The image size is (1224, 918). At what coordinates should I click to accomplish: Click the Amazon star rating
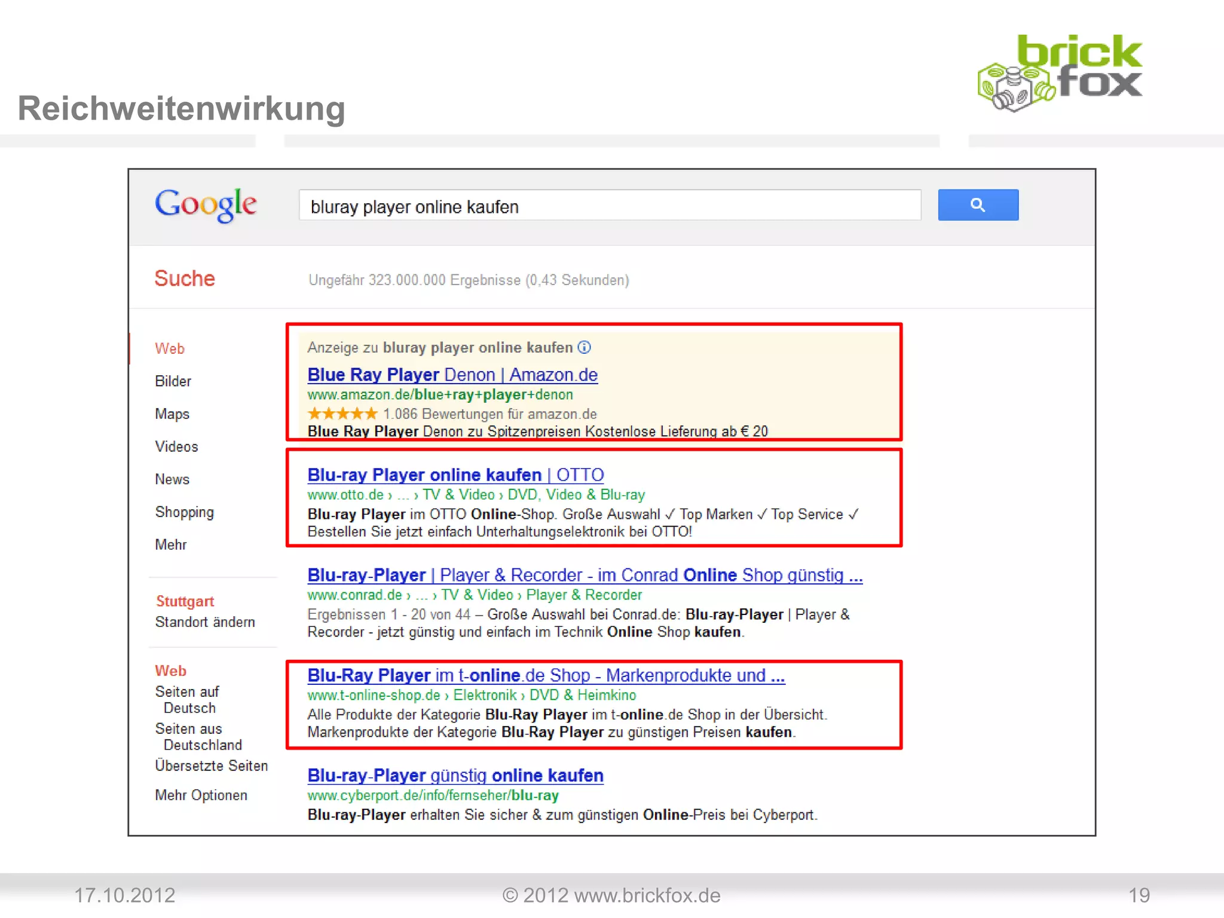click(x=342, y=414)
